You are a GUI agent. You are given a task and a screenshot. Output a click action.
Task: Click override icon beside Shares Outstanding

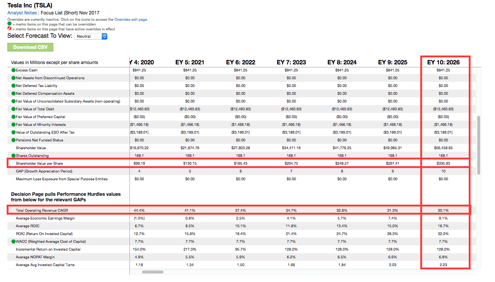tap(13, 156)
